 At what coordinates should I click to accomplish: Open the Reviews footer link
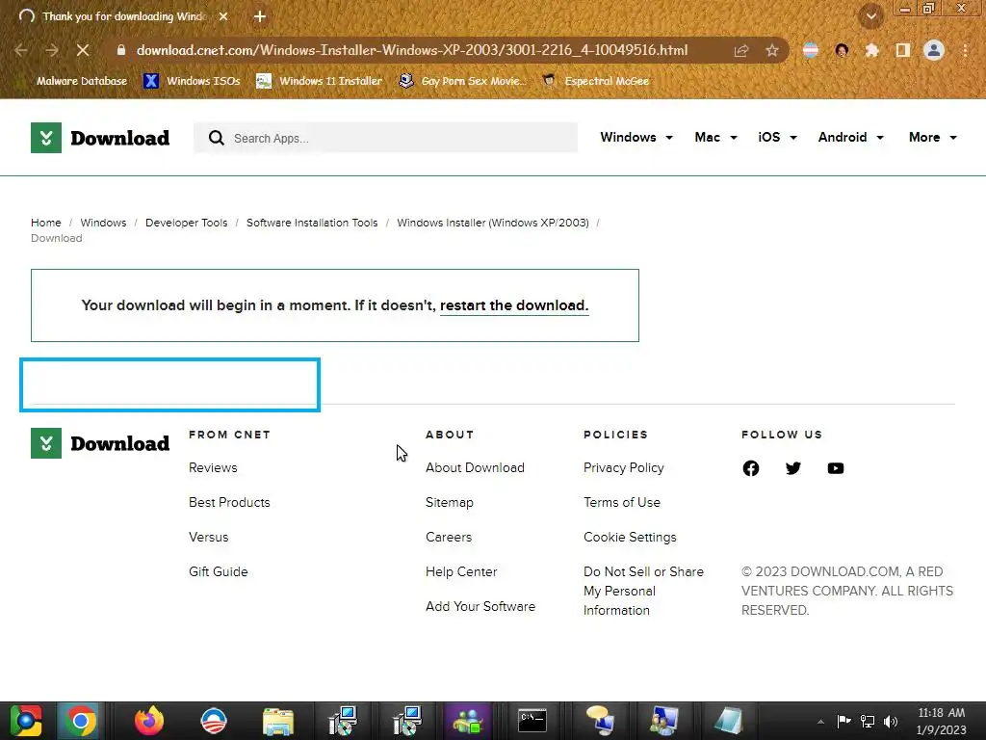(213, 467)
